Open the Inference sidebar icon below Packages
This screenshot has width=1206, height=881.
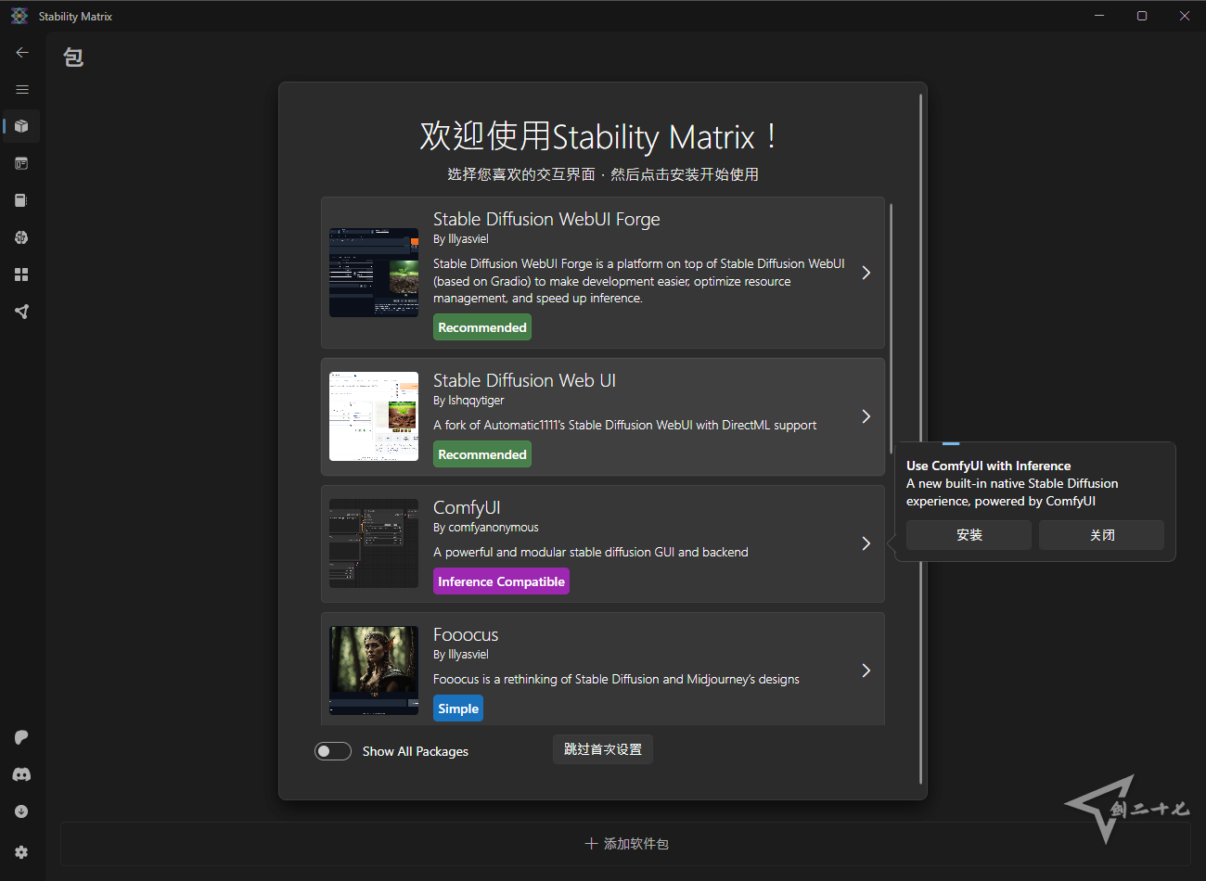click(22, 163)
